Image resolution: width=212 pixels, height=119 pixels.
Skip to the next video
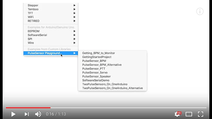(26, 114)
